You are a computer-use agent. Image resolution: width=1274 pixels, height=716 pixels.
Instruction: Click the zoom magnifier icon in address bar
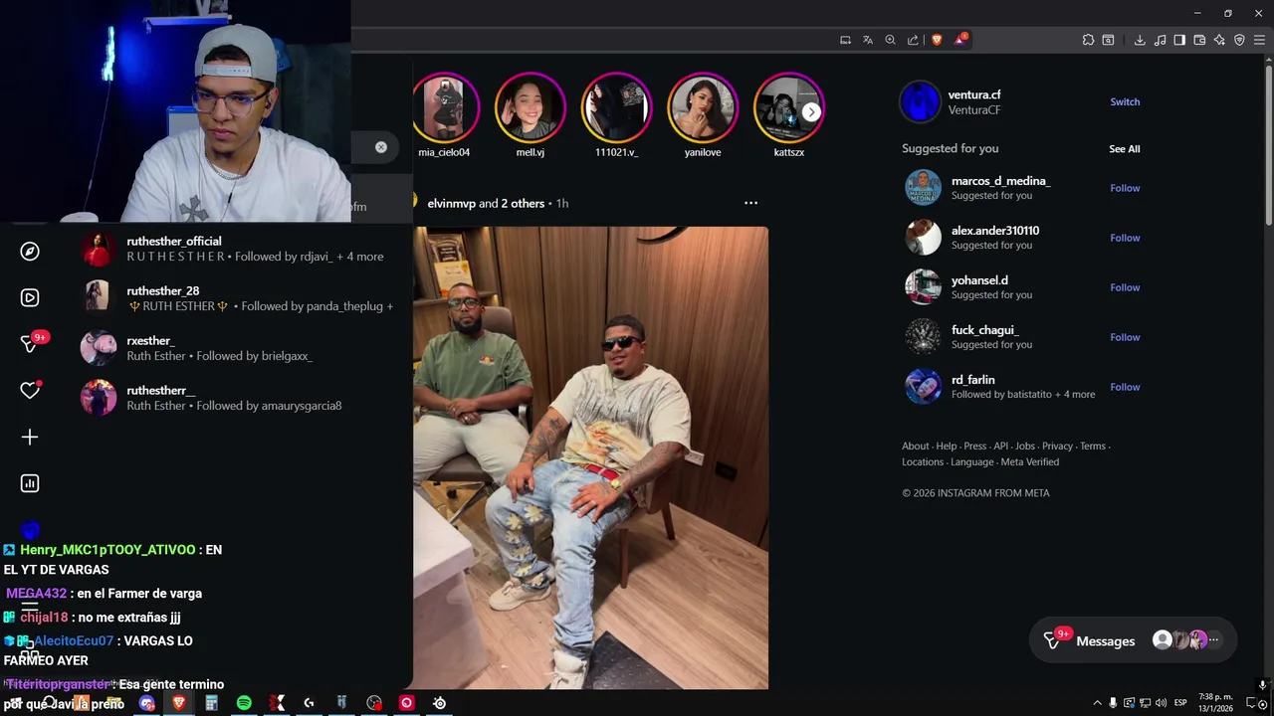coord(891,40)
